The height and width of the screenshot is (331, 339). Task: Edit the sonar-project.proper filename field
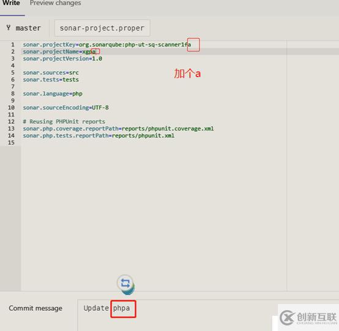[x=102, y=28]
